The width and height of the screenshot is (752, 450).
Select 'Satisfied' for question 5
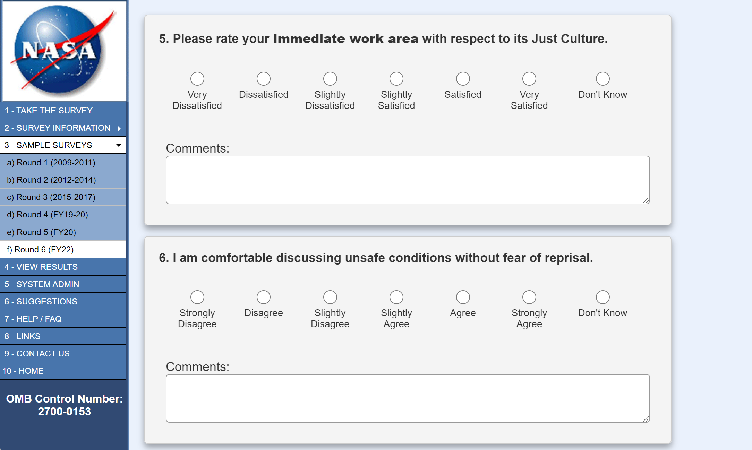463,79
